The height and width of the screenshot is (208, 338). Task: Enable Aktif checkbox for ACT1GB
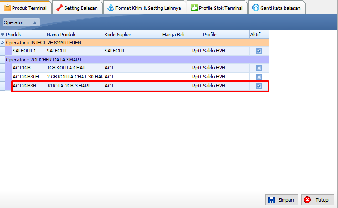point(259,68)
